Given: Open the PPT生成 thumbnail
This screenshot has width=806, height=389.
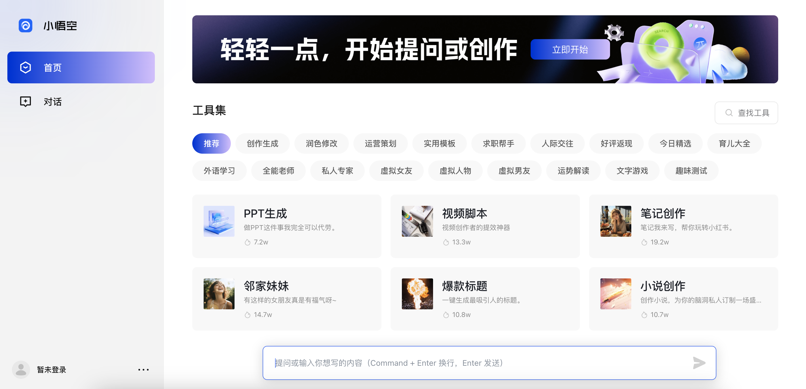Looking at the screenshot, I should 219,221.
